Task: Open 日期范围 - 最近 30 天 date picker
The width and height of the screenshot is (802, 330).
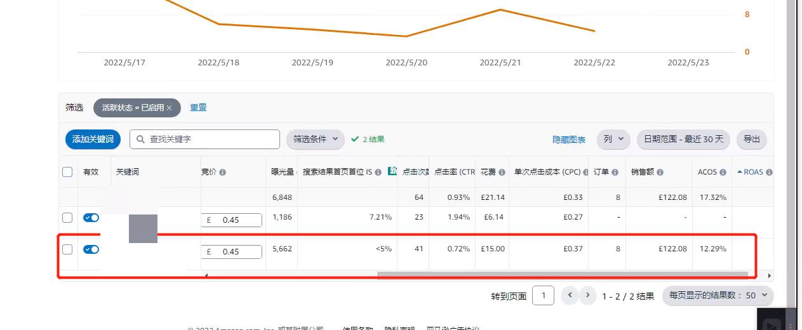Action: [x=683, y=139]
